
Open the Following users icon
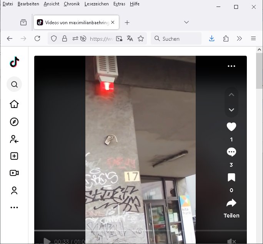point(14,139)
